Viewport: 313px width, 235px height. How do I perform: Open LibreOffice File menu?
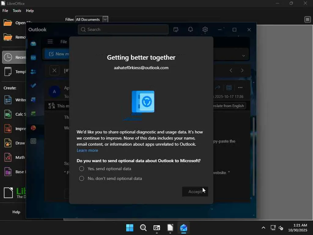[x=5, y=11]
